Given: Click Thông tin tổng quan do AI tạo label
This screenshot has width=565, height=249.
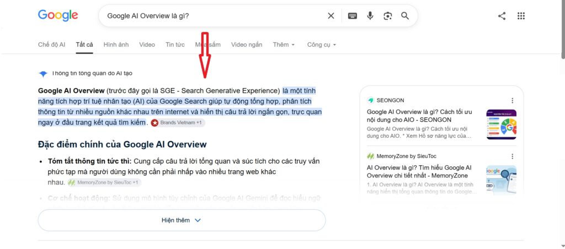Looking at the screenshot, I should pos(92,73).
